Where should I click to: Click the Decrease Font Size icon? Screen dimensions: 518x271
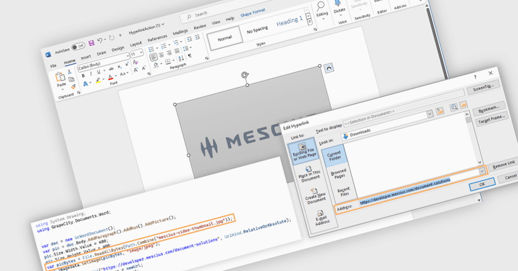click(x=144, y=68)
